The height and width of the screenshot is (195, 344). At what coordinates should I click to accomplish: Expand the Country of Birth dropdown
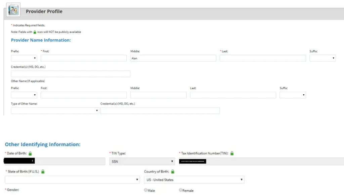[194, 180]
